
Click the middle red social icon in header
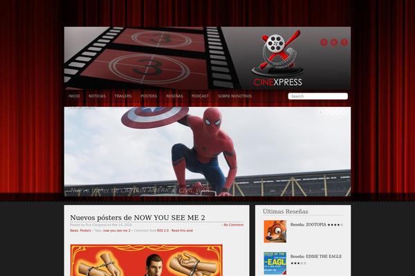tap(334, 42)
